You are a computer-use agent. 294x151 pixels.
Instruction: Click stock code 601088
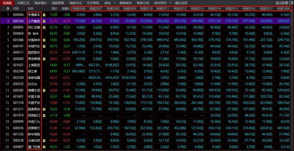tap(18, 40)
